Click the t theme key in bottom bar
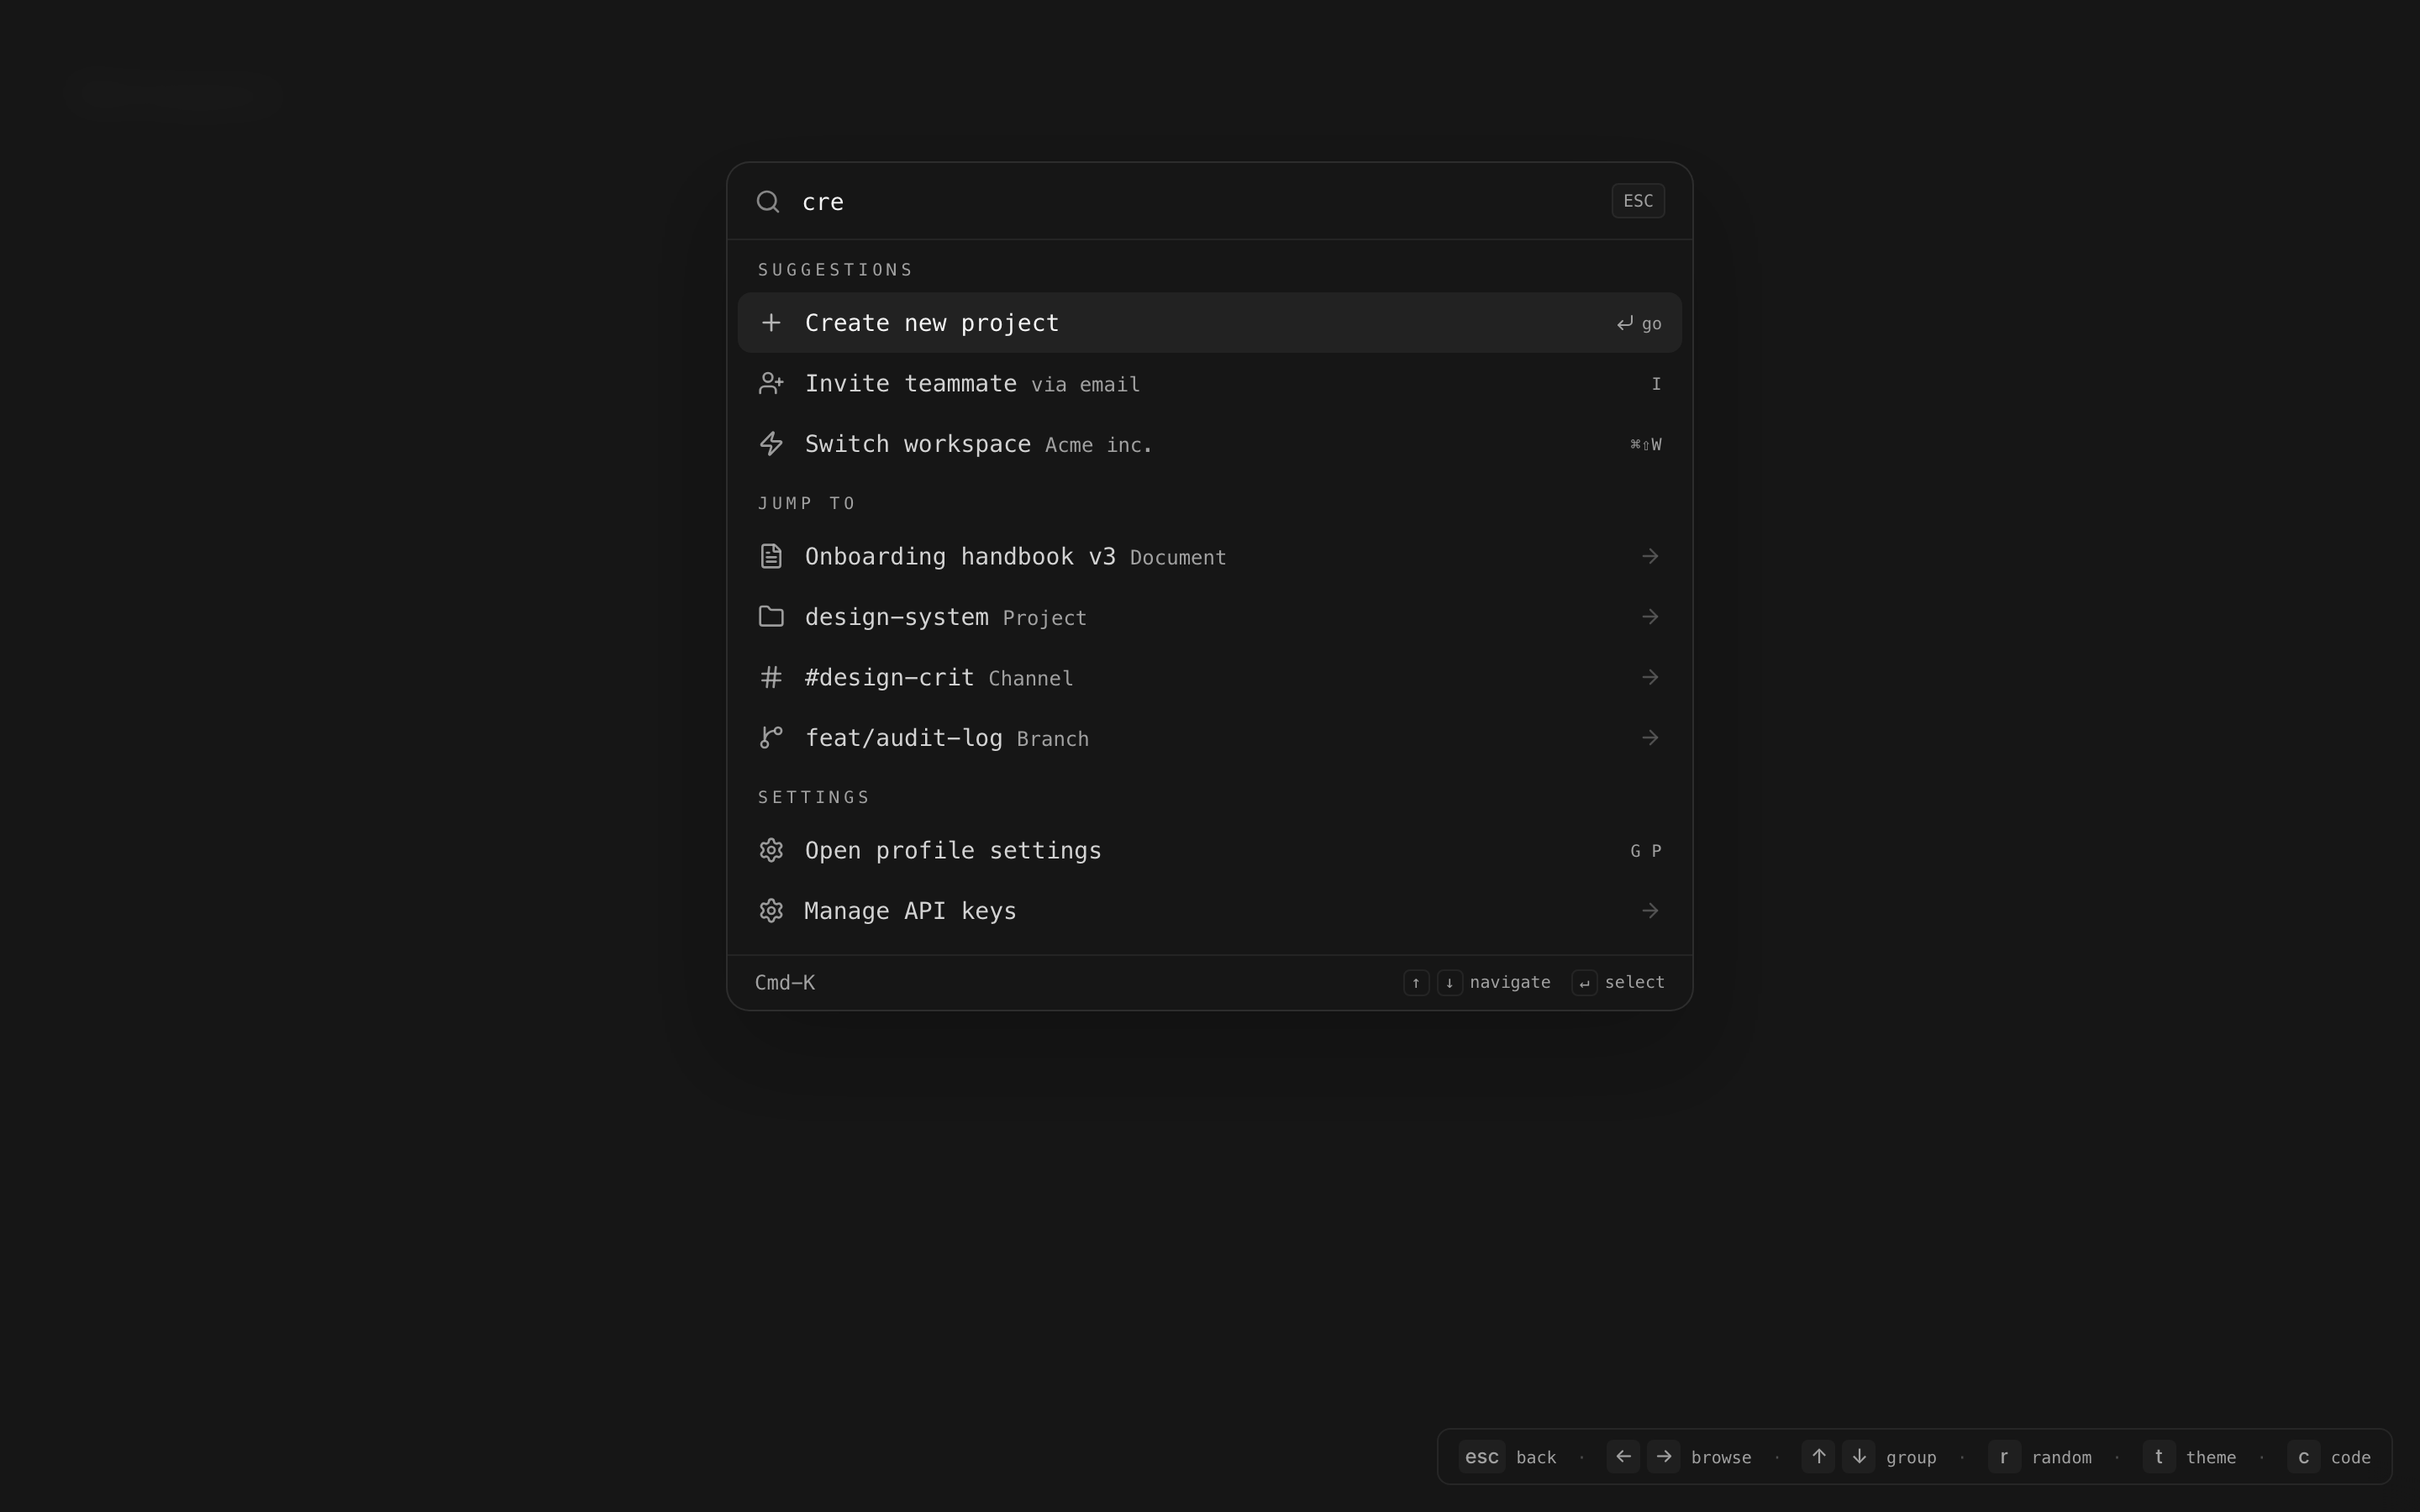 pos(2159,1457)
